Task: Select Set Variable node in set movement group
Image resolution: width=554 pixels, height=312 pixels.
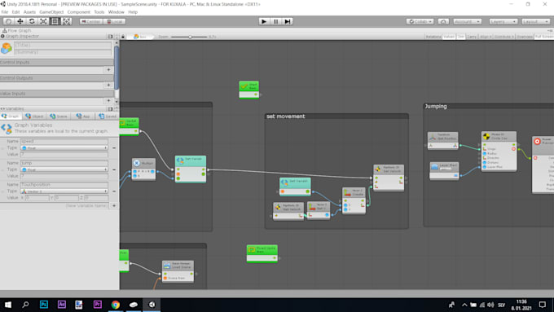Action: click(295, 187)
